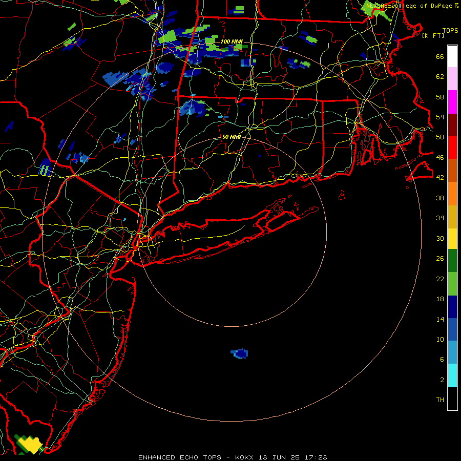Click the "6" legend value
Viewport: 461px width, 461px height.
coord(442,360)
